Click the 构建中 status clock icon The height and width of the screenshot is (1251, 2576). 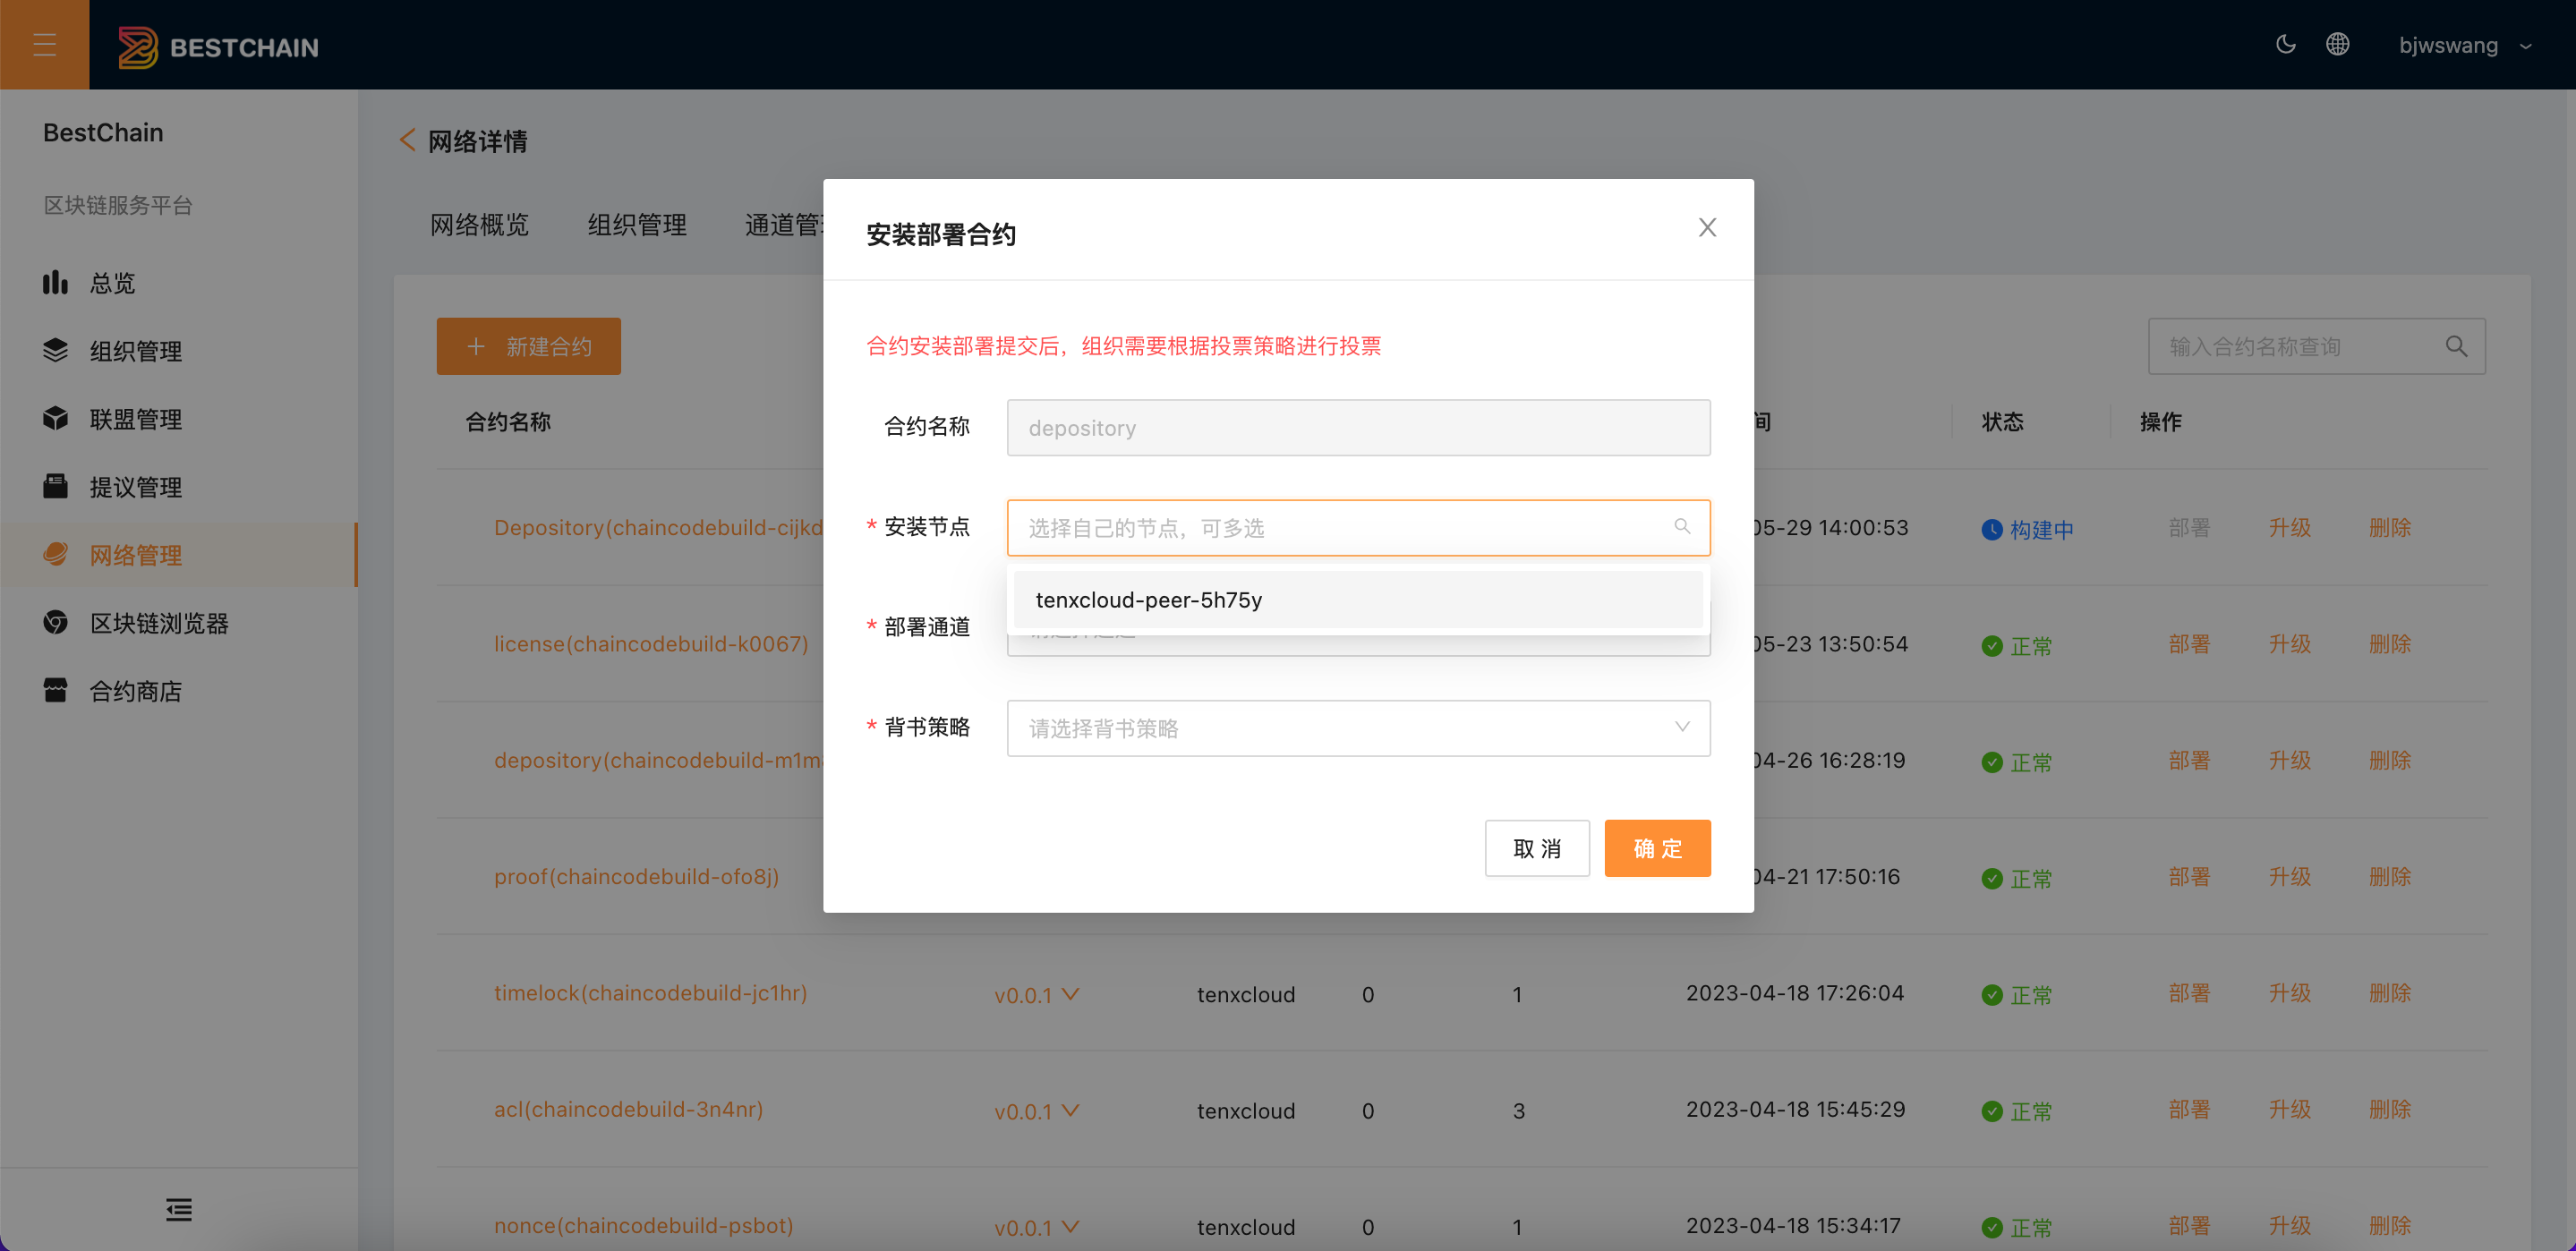pyautogui.click(x=1992, y=530)
